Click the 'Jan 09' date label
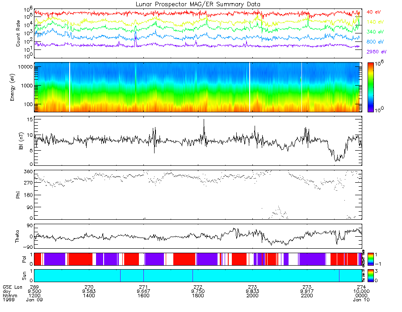 (x=34, y=300)
